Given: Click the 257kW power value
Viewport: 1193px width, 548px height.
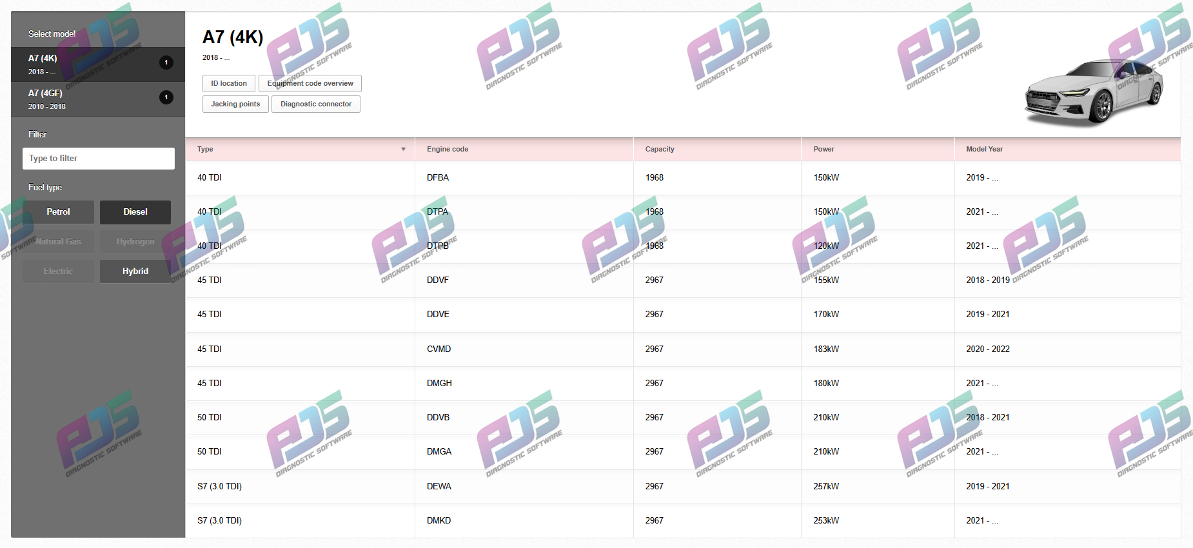Looking at the screenshot, I should point(826,487).
